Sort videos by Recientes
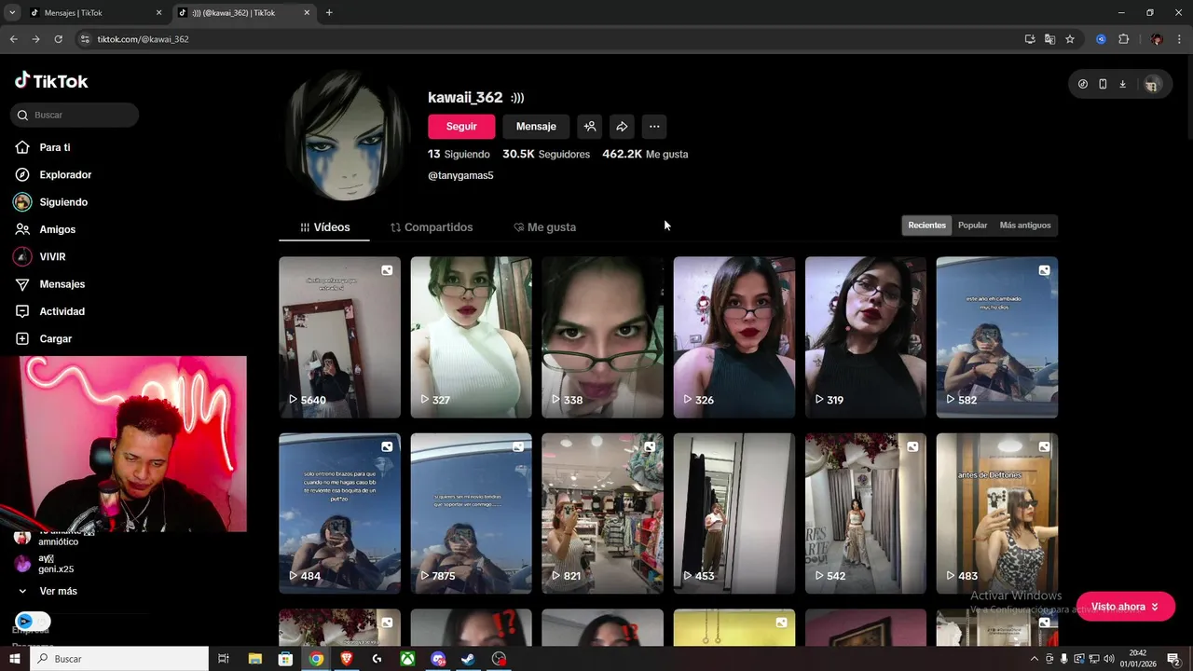The width and height of the screenshot is (1193, 671). (x=926, y=226)
